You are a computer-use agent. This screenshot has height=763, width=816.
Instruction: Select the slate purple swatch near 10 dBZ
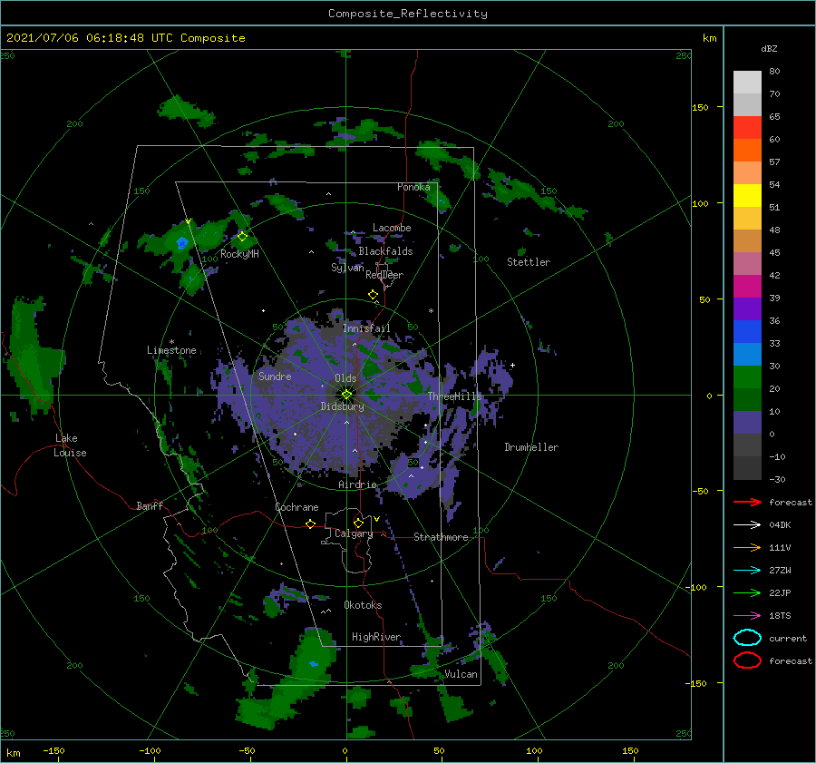(x=747, y=423)
